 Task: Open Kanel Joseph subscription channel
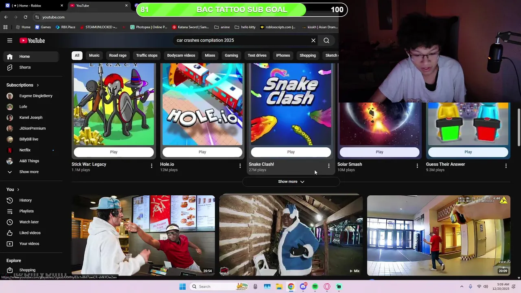click(31, 118)
